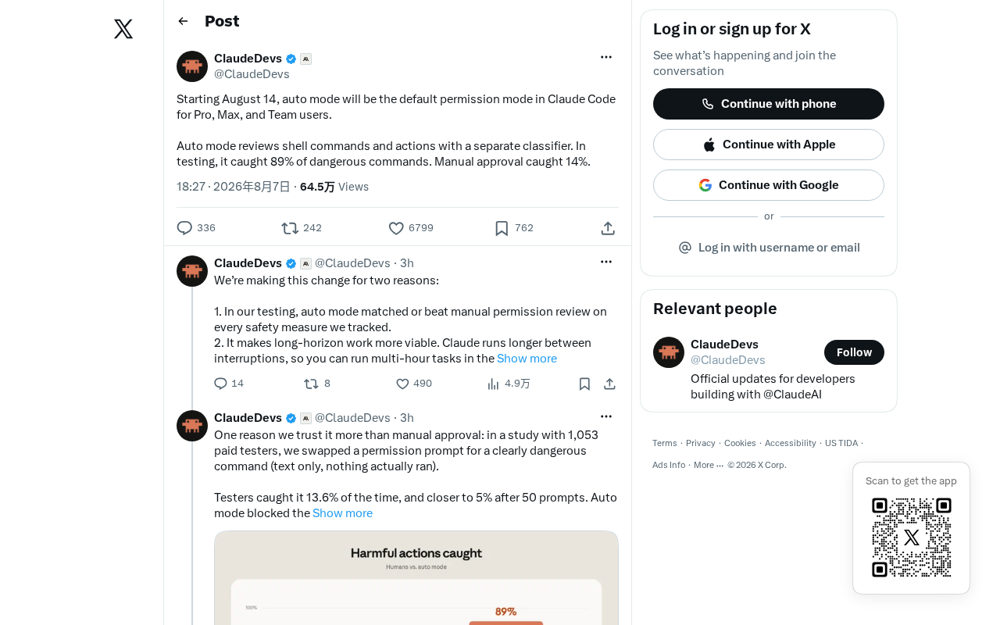
Task: Open more options on the first reply
Action: click(x=606, y=262)
